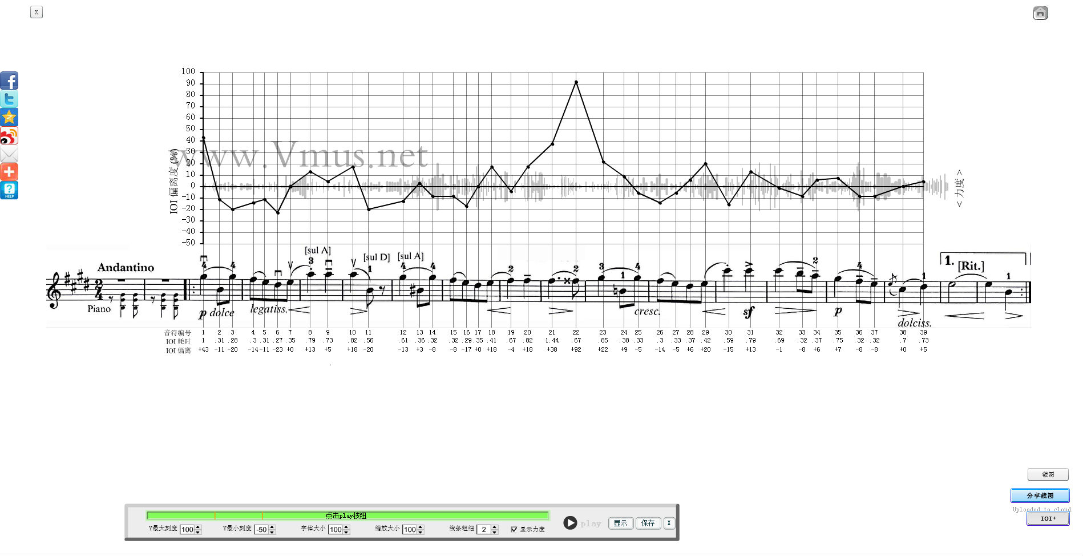Click the email envelope share icon

[x=9, y=154]
